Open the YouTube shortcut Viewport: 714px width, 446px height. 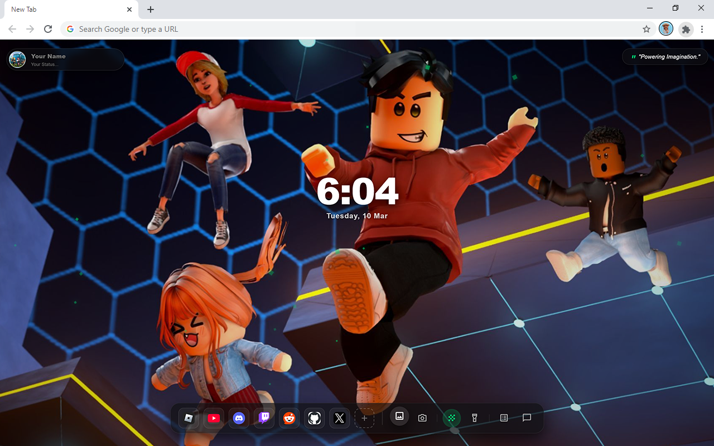214,418
